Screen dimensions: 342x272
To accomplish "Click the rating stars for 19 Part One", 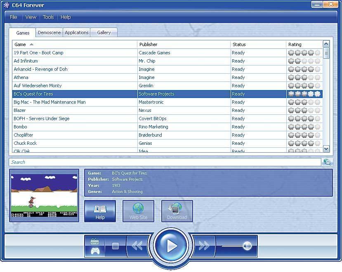I will pos(304,53).
